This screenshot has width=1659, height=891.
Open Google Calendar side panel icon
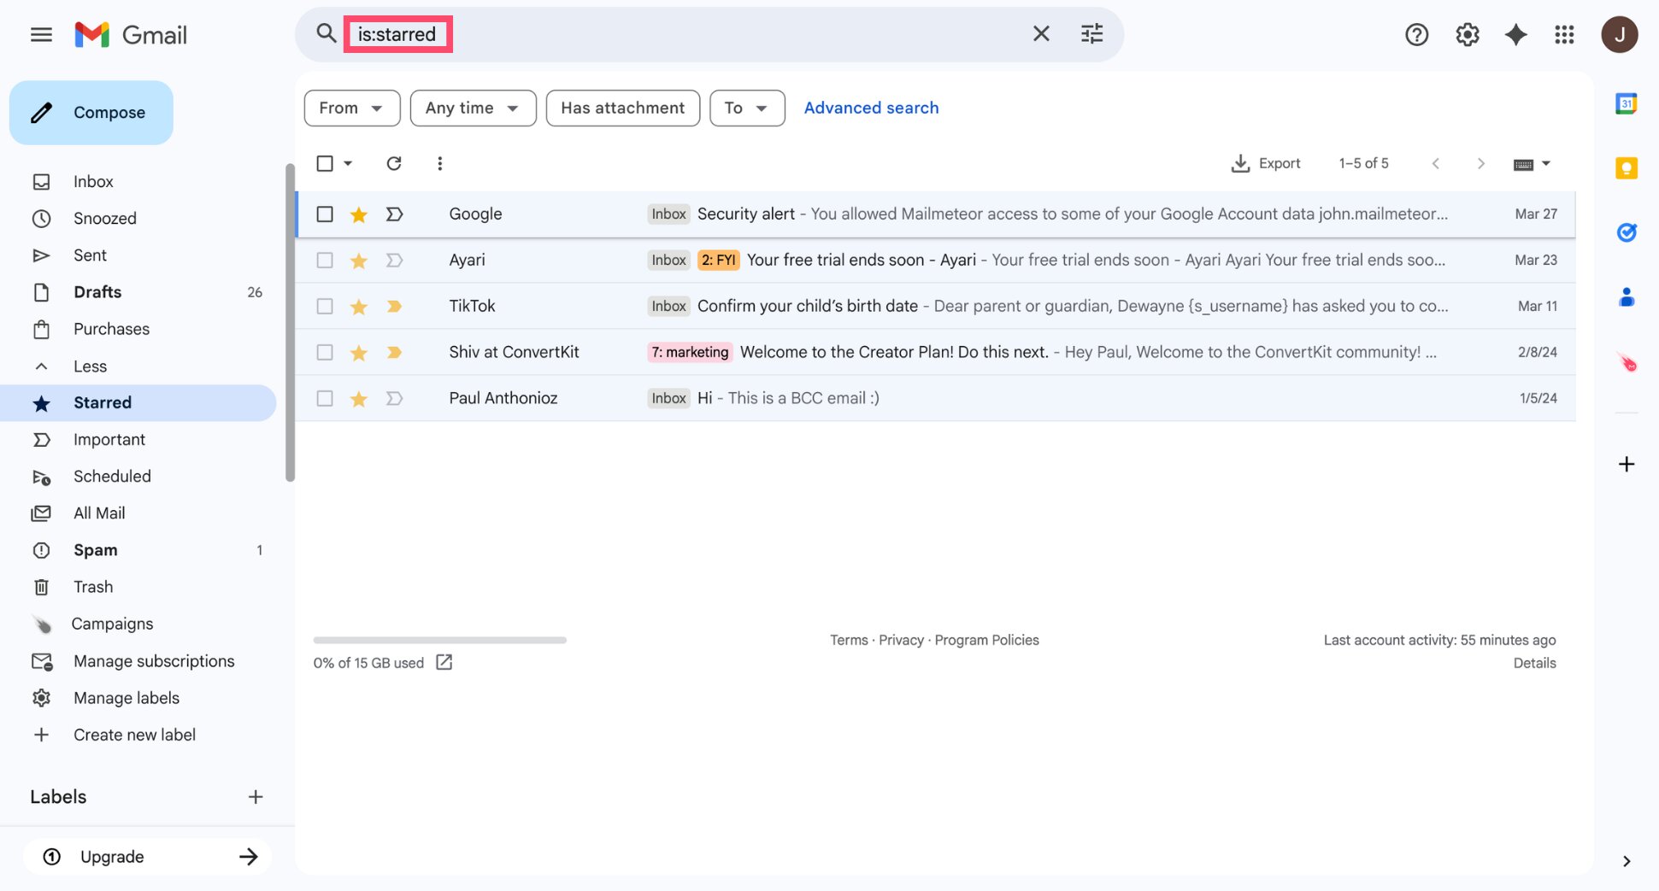point(1626,104)
